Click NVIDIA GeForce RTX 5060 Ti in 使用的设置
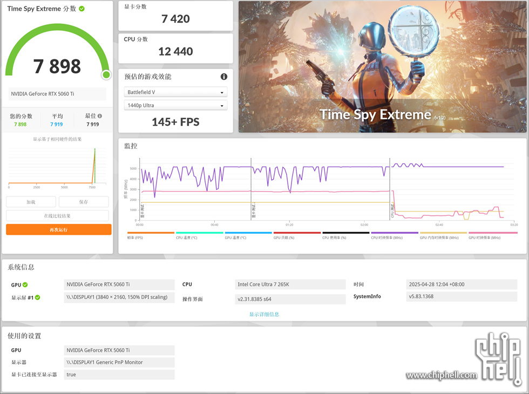Viewport: 529px width, 394px height. click(x=119, y=350)
